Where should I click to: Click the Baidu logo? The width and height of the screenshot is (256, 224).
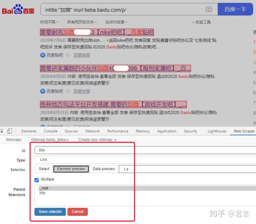pos(18,9)
